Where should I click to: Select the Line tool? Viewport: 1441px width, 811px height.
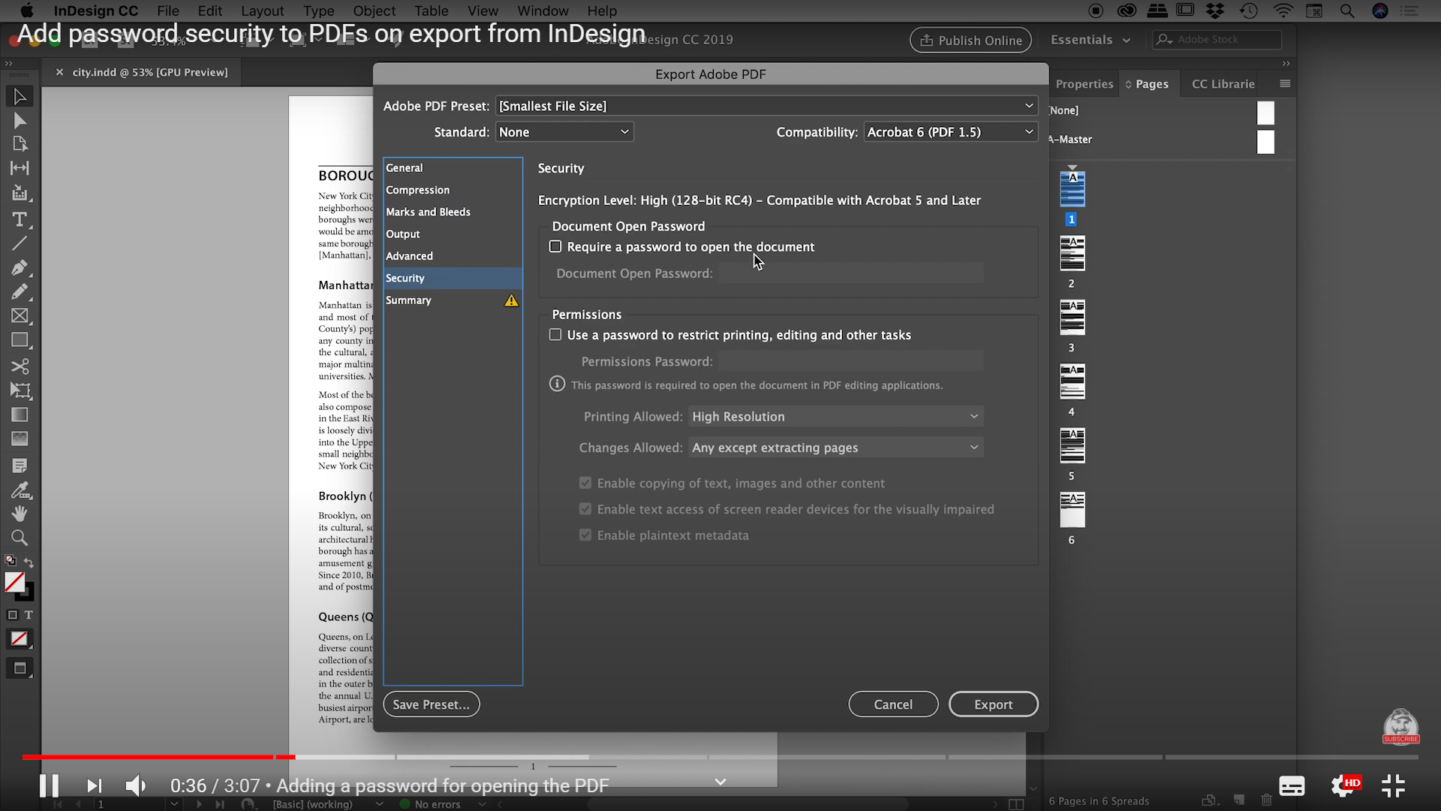[x=20, y=243]
